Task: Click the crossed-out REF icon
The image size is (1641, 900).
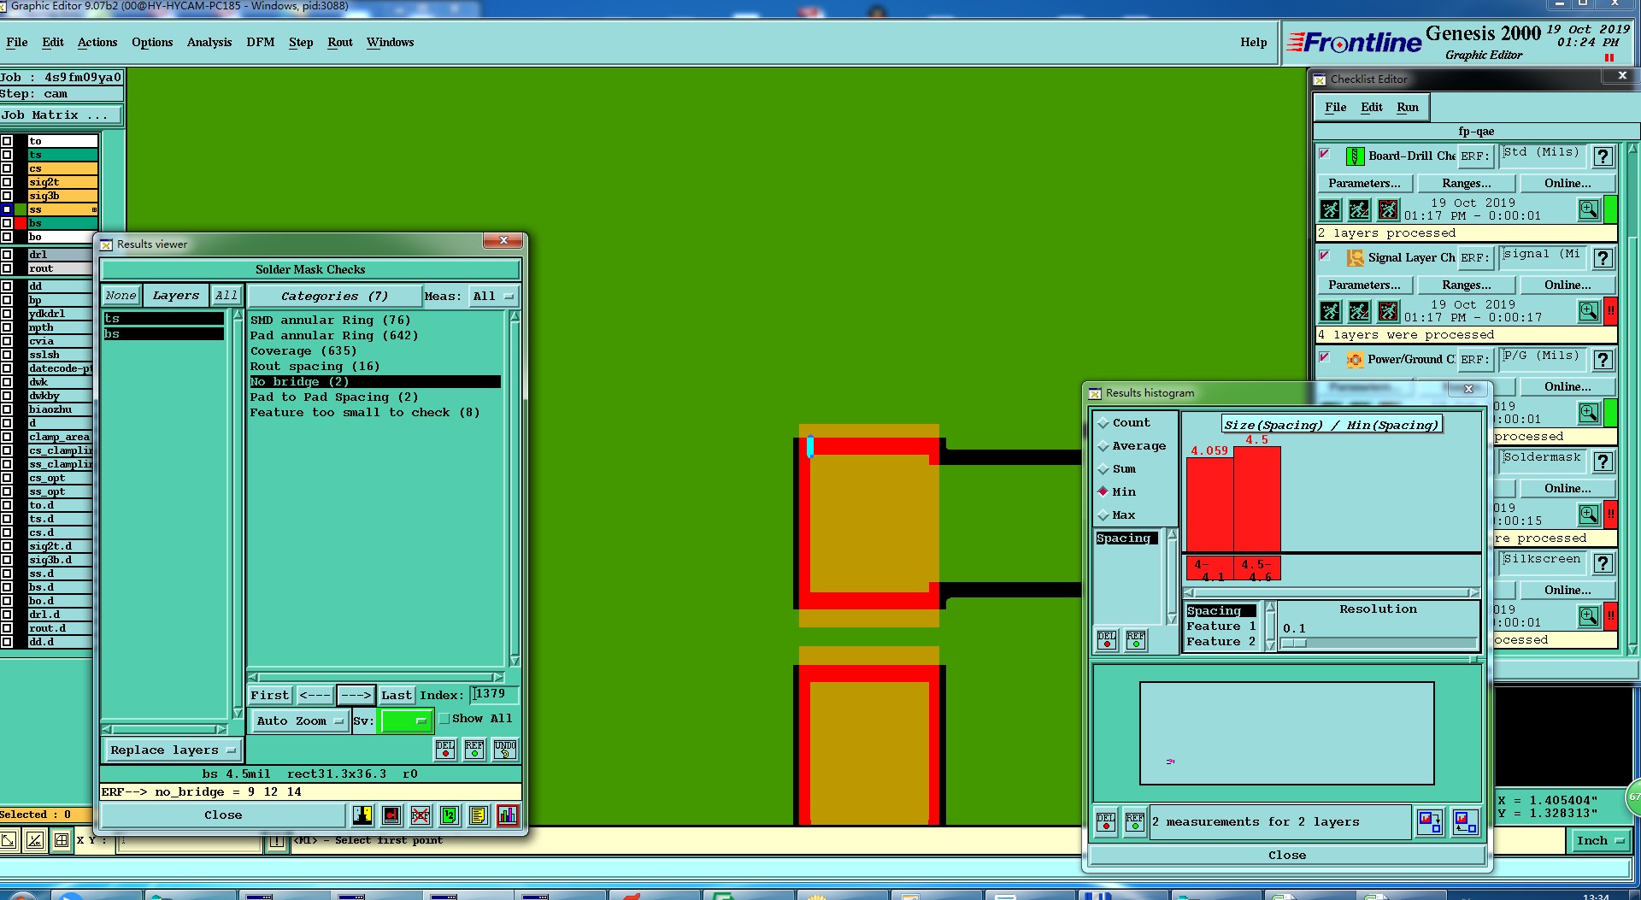Action: 421,815
